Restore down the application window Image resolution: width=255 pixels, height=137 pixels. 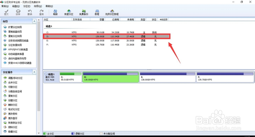(242, 2)
